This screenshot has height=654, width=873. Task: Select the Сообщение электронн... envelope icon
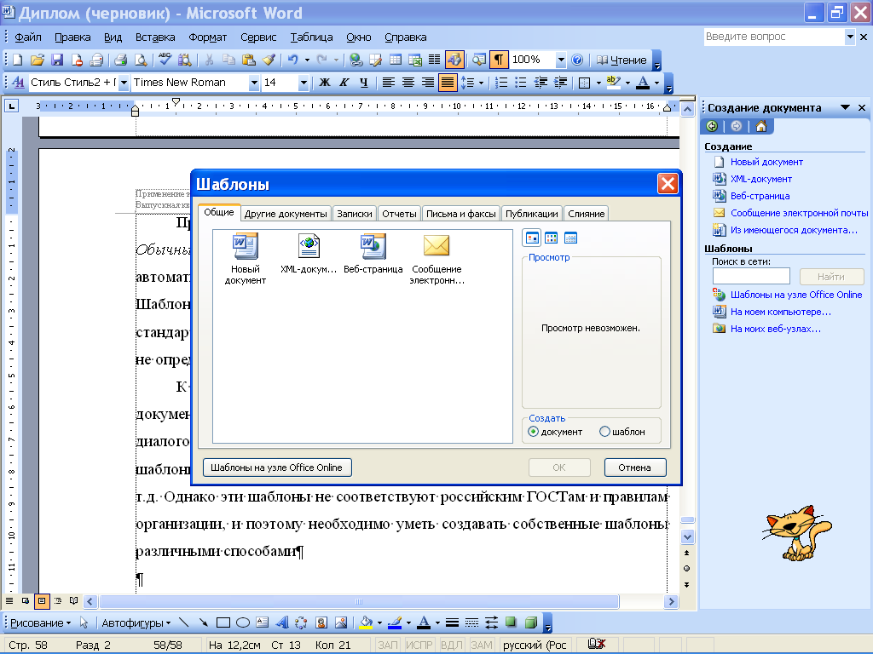(437, 259)
